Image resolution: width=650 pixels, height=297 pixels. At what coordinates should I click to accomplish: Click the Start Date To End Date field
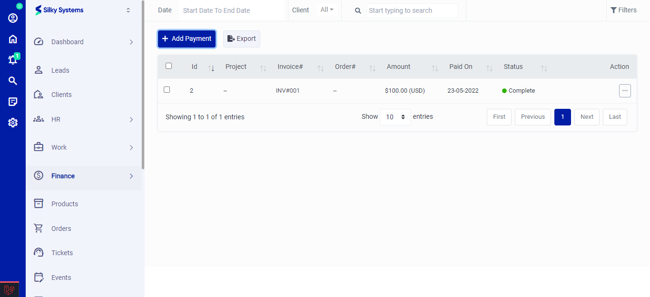231,10
